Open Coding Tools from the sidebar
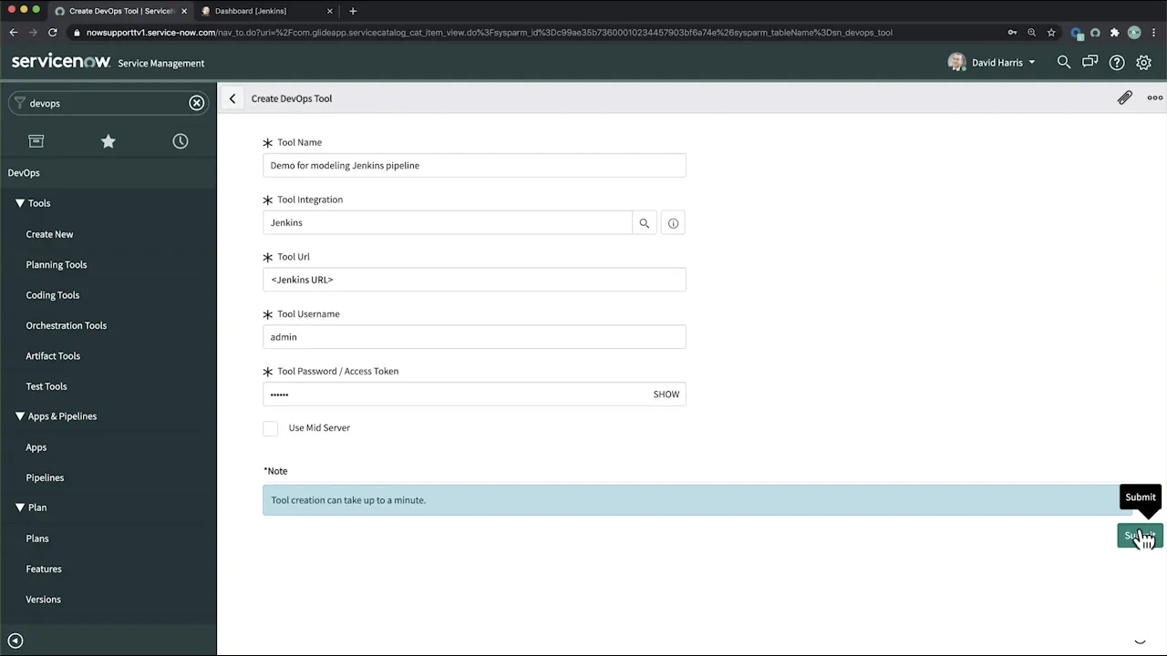1167x656 pixels. 52,294
